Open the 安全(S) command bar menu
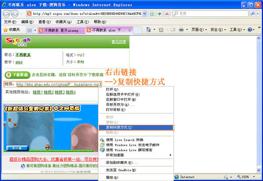 [x=218, y=30]
